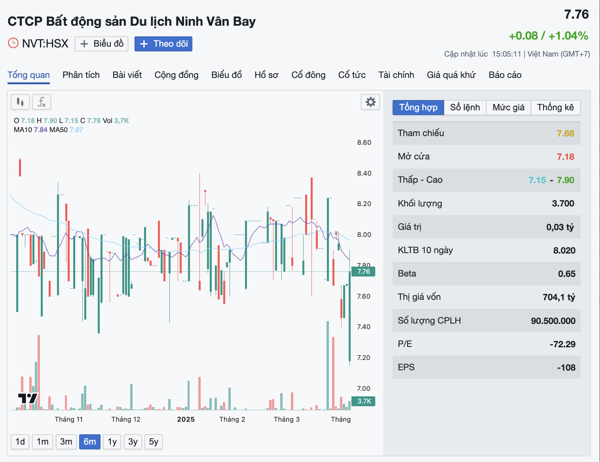Viewport: 600px width, 462px height.
Task: Switch to Sổ lệnh panel tab
Action: point(465,108)
